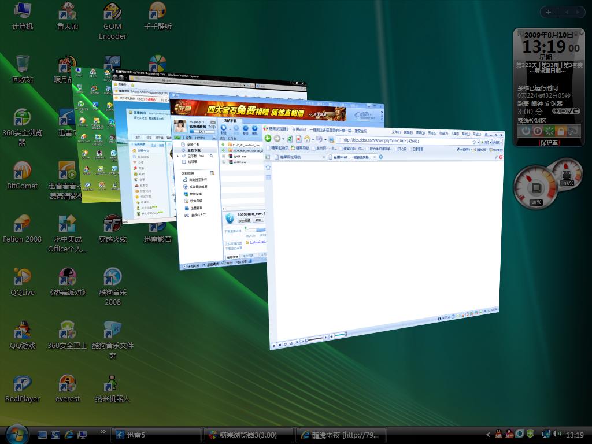The width and height of the screenshot is (592, 444).
Task: Launch 穿越火线 game shortcut
Action: (x=113, y=229)
